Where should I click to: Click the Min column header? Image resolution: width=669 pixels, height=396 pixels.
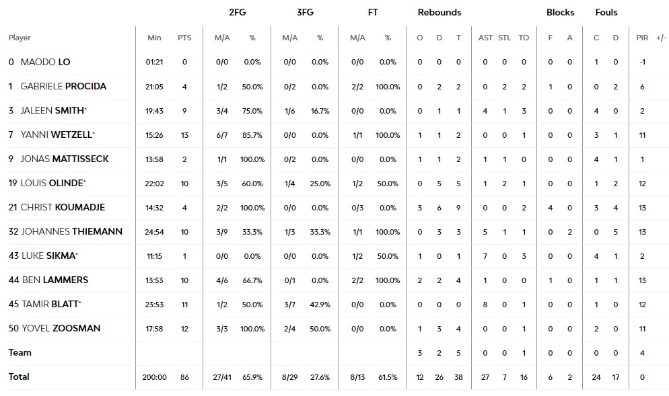tap(154, 38)
